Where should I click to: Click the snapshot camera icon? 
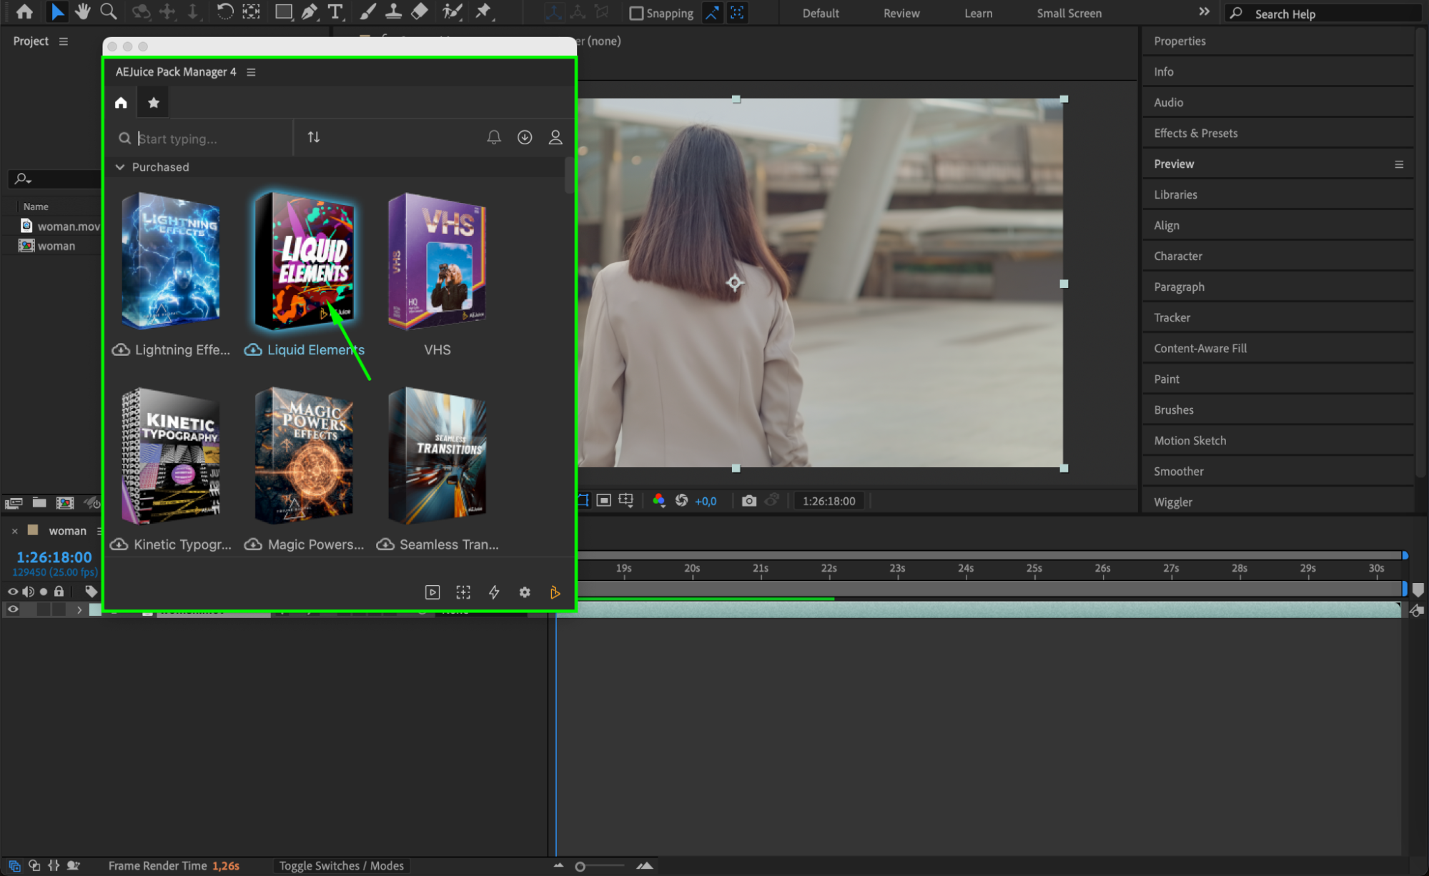[748, 501]
